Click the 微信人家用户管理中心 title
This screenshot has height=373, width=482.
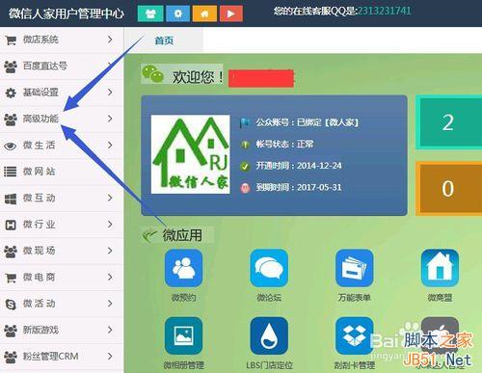67,13
